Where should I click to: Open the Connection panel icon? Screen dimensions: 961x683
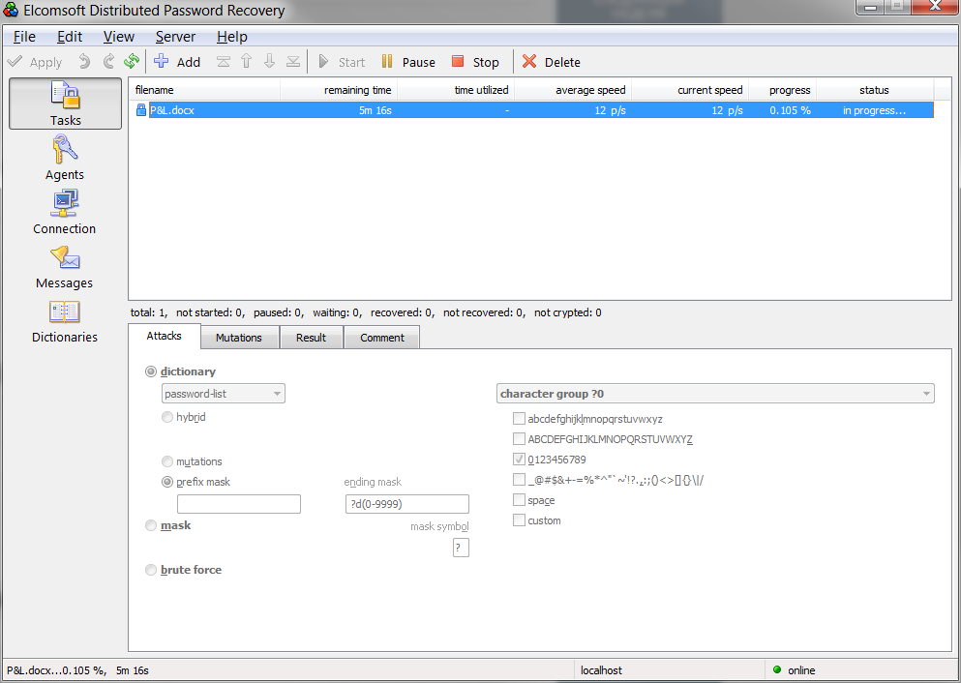(64, 204)
